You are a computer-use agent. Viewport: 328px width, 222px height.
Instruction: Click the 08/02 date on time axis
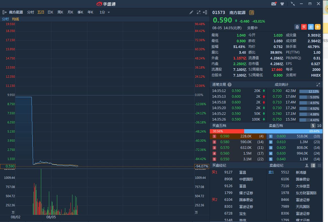pos(15,217)
